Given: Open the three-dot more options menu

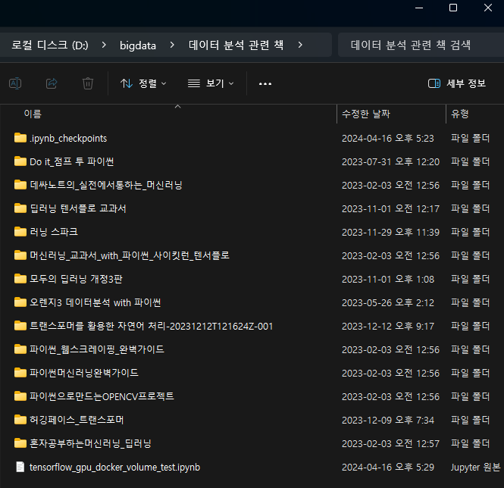Looking at the screenshot, I should 265,84.
